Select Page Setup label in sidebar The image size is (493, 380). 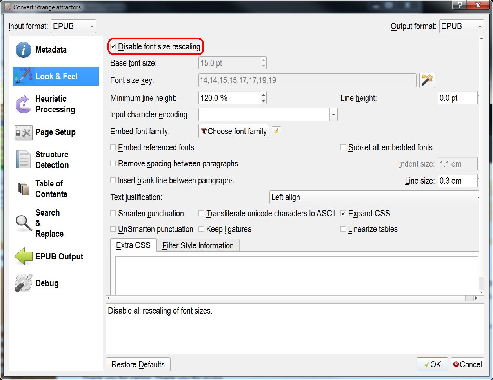coord(56,132)
